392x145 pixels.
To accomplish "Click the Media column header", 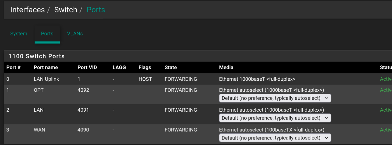I will [x=226, y=68].
